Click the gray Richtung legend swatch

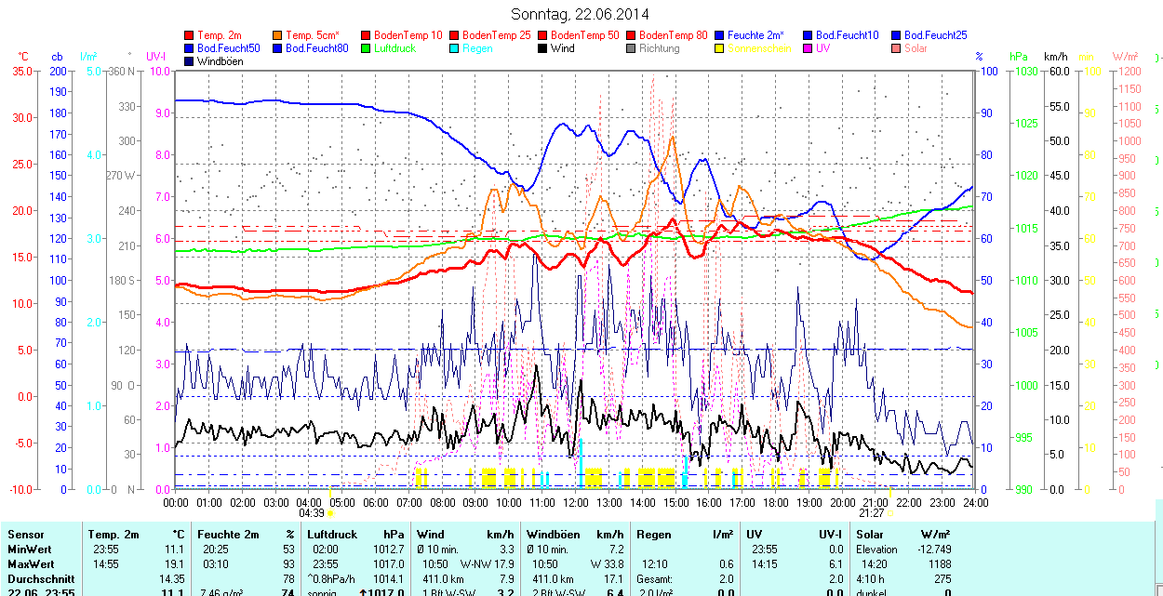(633, 48)
